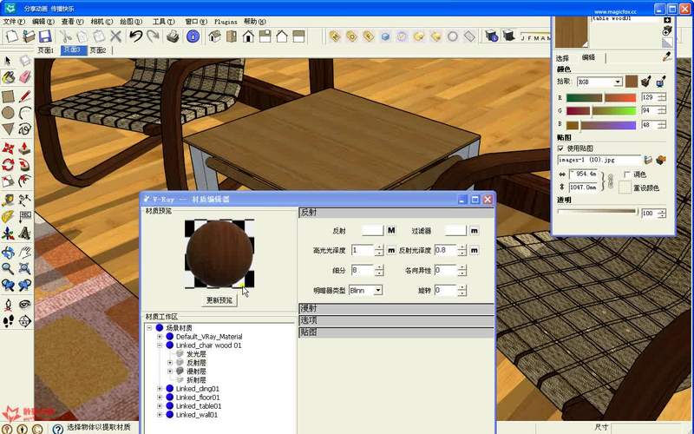Open the Plugins menu
Viewport: 694px width, 434px height.
tap(226, 22)
